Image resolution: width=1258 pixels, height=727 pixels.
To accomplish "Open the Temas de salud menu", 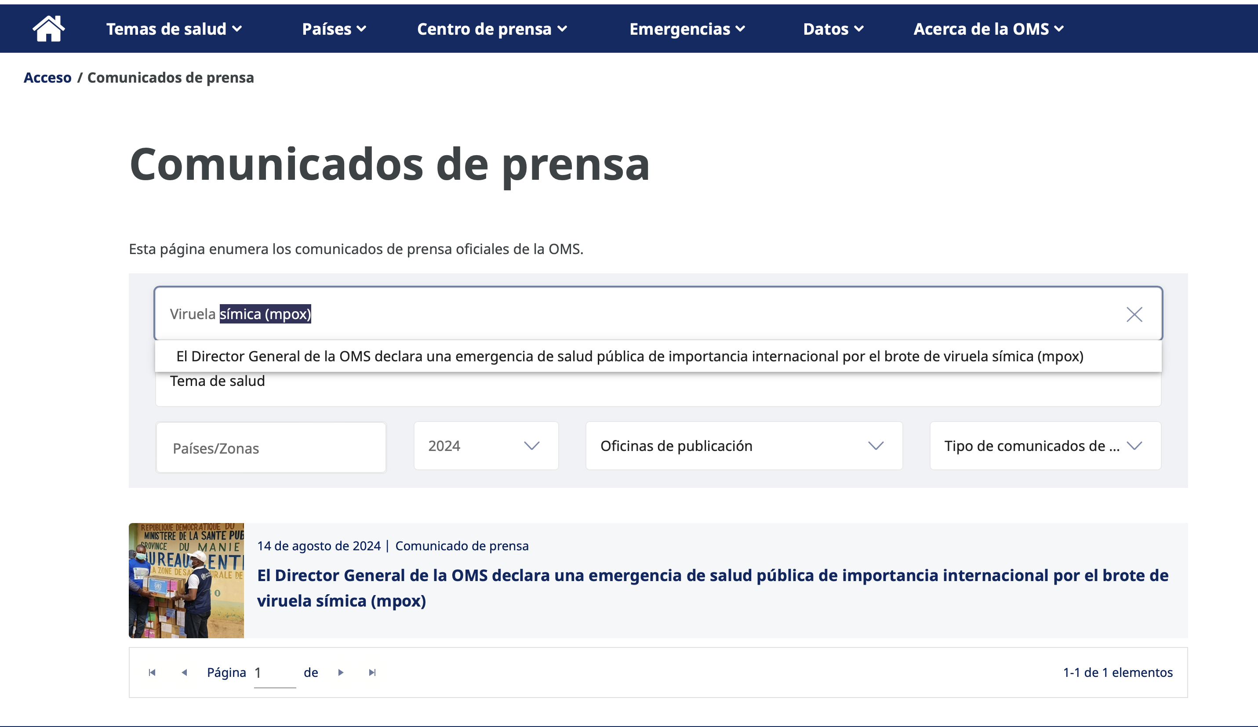I will pyautogui.click(x=174, y=29).
